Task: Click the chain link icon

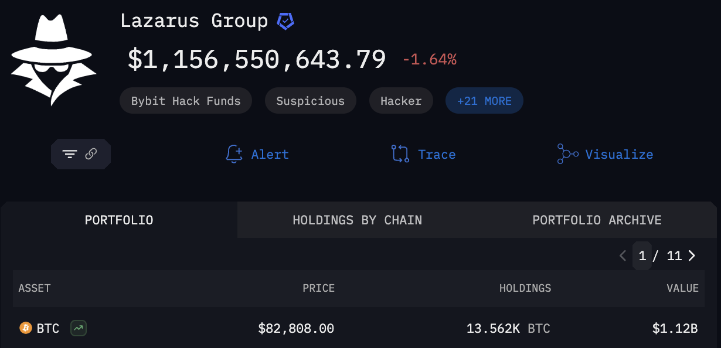Action: click(91, 154)
